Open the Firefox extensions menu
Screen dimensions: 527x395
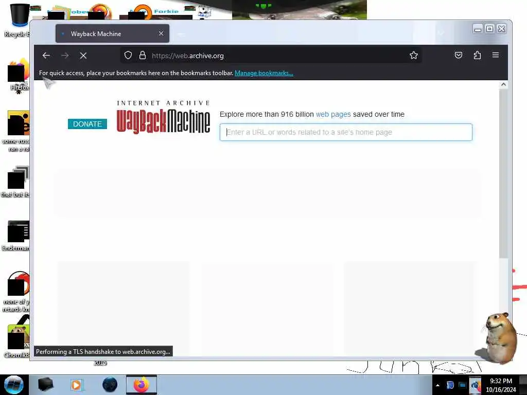click(x=477, y=56)
